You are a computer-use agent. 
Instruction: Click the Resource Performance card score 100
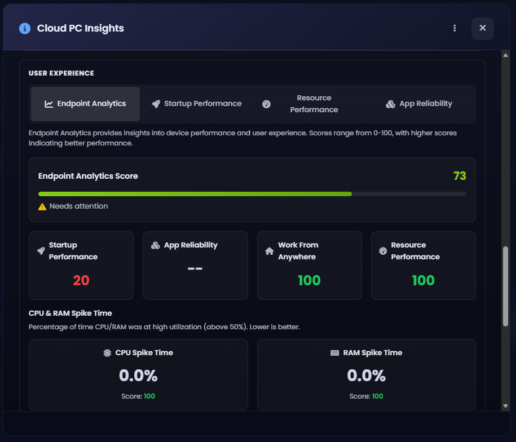pyautogui.click(x=424, y=281)
